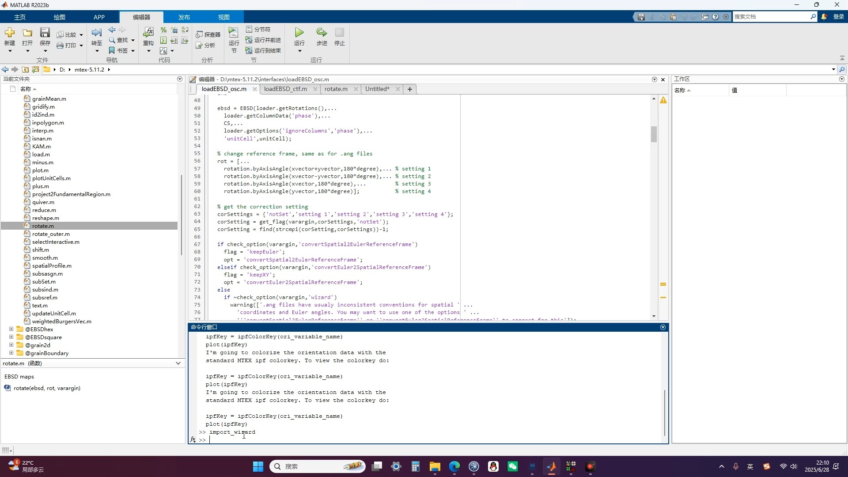The height and width of the screenshot is (477, 848).
Task: Expand the @grainBoundary folder
Action: coord(11,353)
